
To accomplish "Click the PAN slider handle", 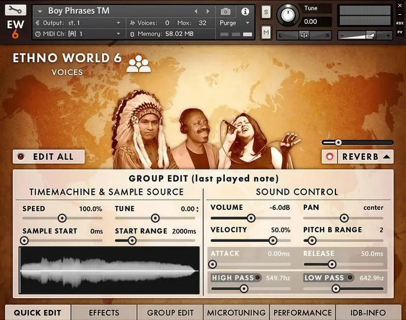I will [x=344, y=218].
